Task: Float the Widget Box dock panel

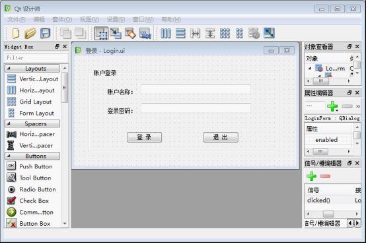Action: tap(57, 46)
